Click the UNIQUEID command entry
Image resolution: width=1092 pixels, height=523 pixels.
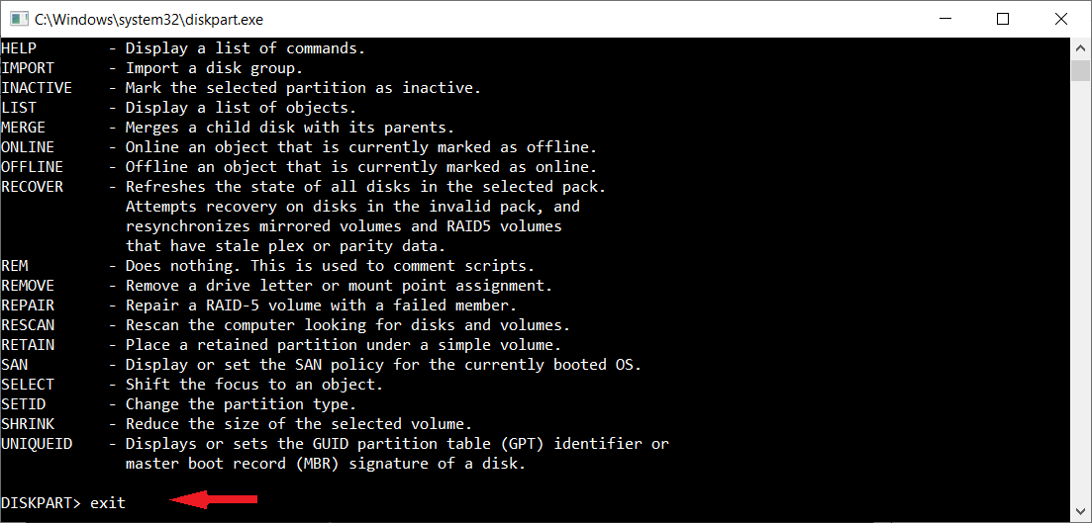coord(37,444)
